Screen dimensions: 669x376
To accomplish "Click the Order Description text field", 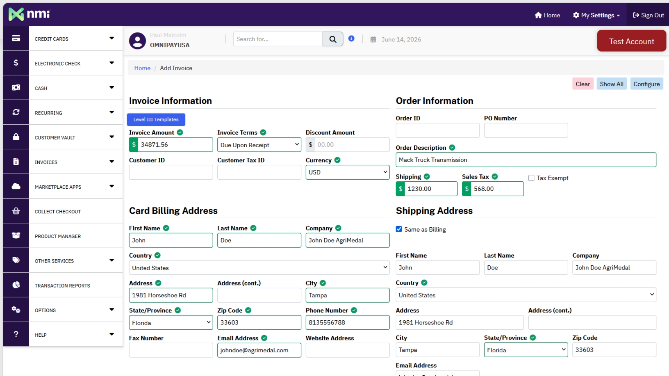I will (526, 160).
